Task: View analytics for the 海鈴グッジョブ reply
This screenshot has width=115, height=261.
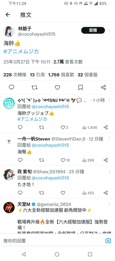Action: coord(90,127)
